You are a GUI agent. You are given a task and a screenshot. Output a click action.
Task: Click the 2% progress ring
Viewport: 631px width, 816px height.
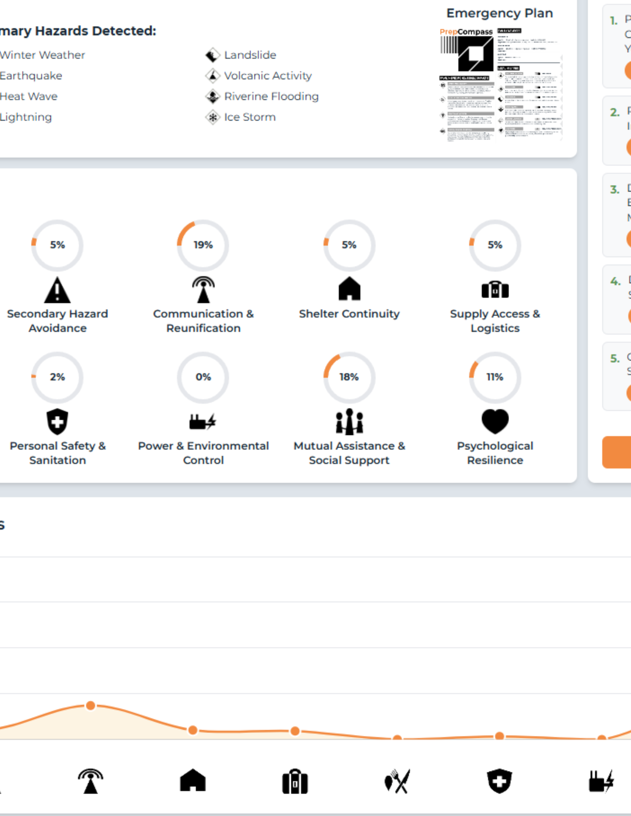tap(57, 377)
